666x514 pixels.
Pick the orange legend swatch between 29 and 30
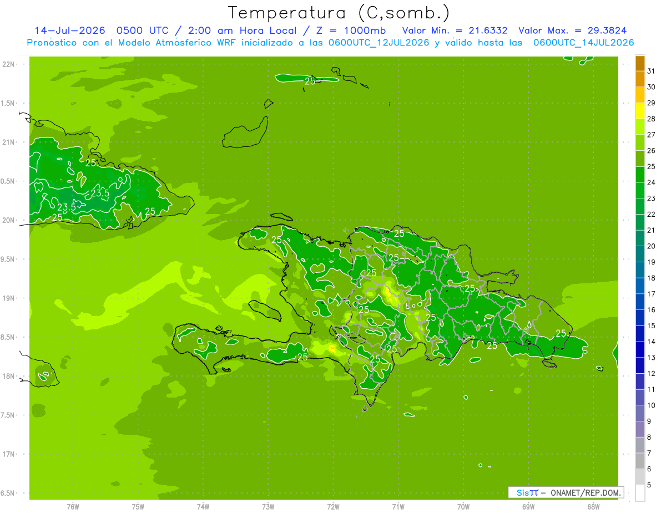pyautogui.click(x=640, y=95)
